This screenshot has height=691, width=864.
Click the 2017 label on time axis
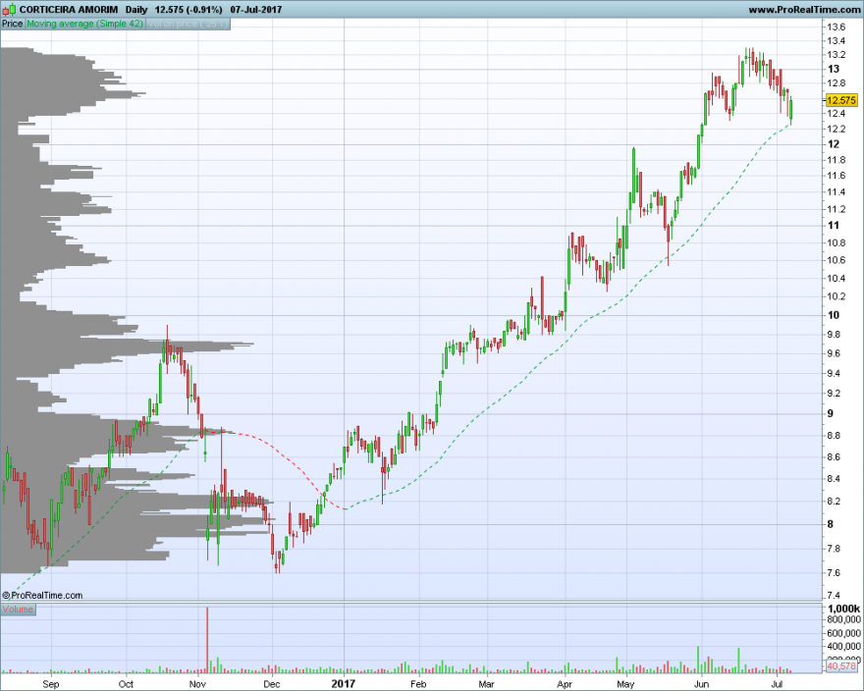pos(344,684)
